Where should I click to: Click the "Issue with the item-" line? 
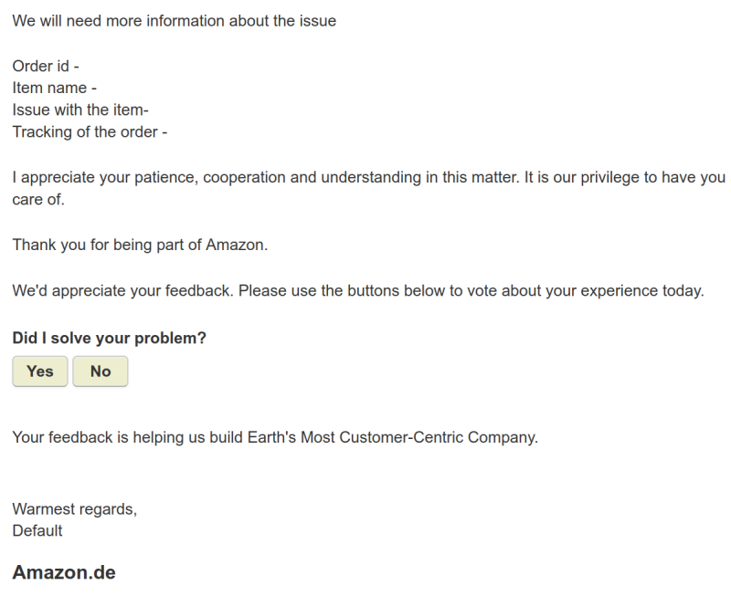tap(80, 110)
